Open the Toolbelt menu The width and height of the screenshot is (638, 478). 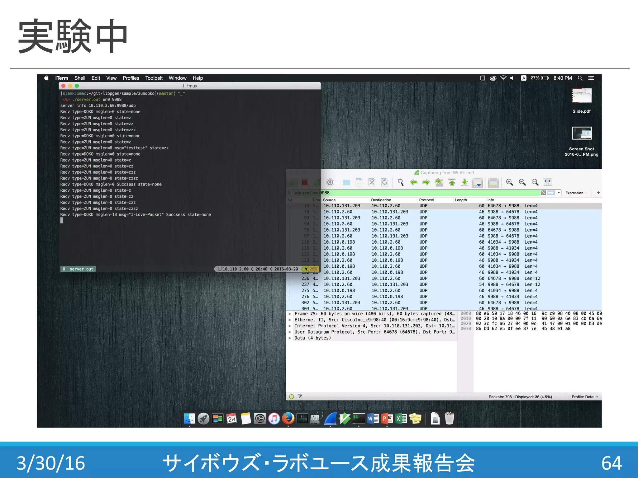[154, 78]
